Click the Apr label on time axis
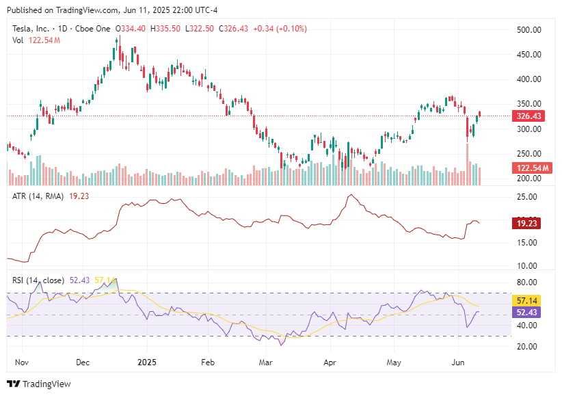The image size is (562, 396). pyautogui.click(x=330, y=362)
